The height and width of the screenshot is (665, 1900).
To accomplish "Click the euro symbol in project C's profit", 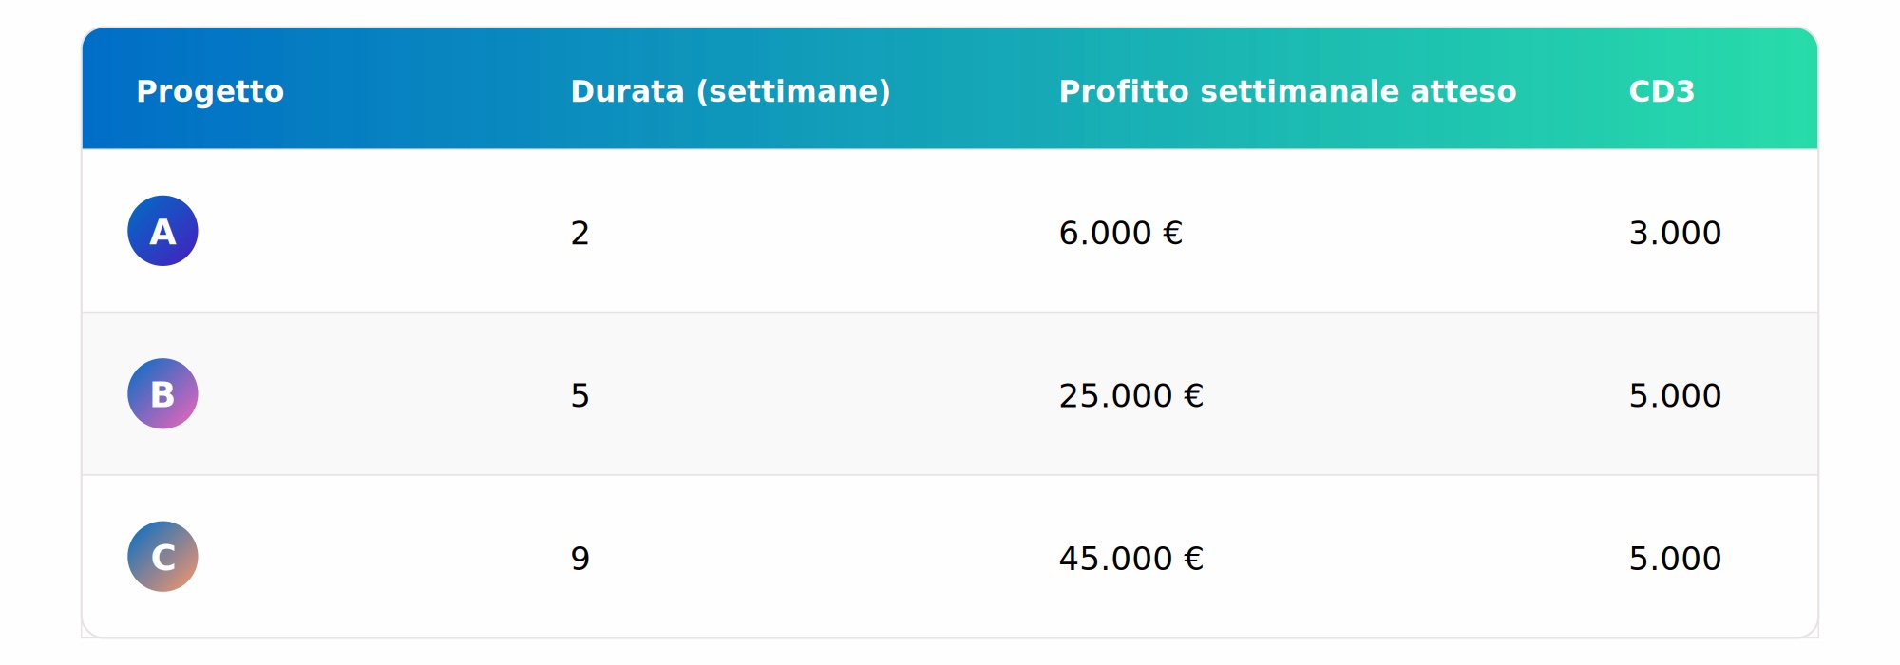I will tap(1193, 559).
